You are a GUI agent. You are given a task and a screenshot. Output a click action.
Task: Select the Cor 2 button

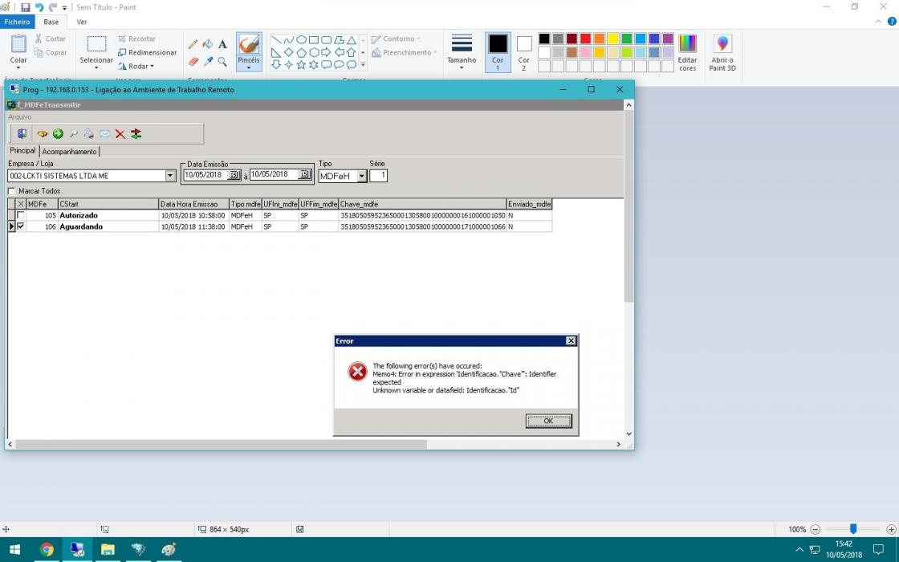click(524, 52)
